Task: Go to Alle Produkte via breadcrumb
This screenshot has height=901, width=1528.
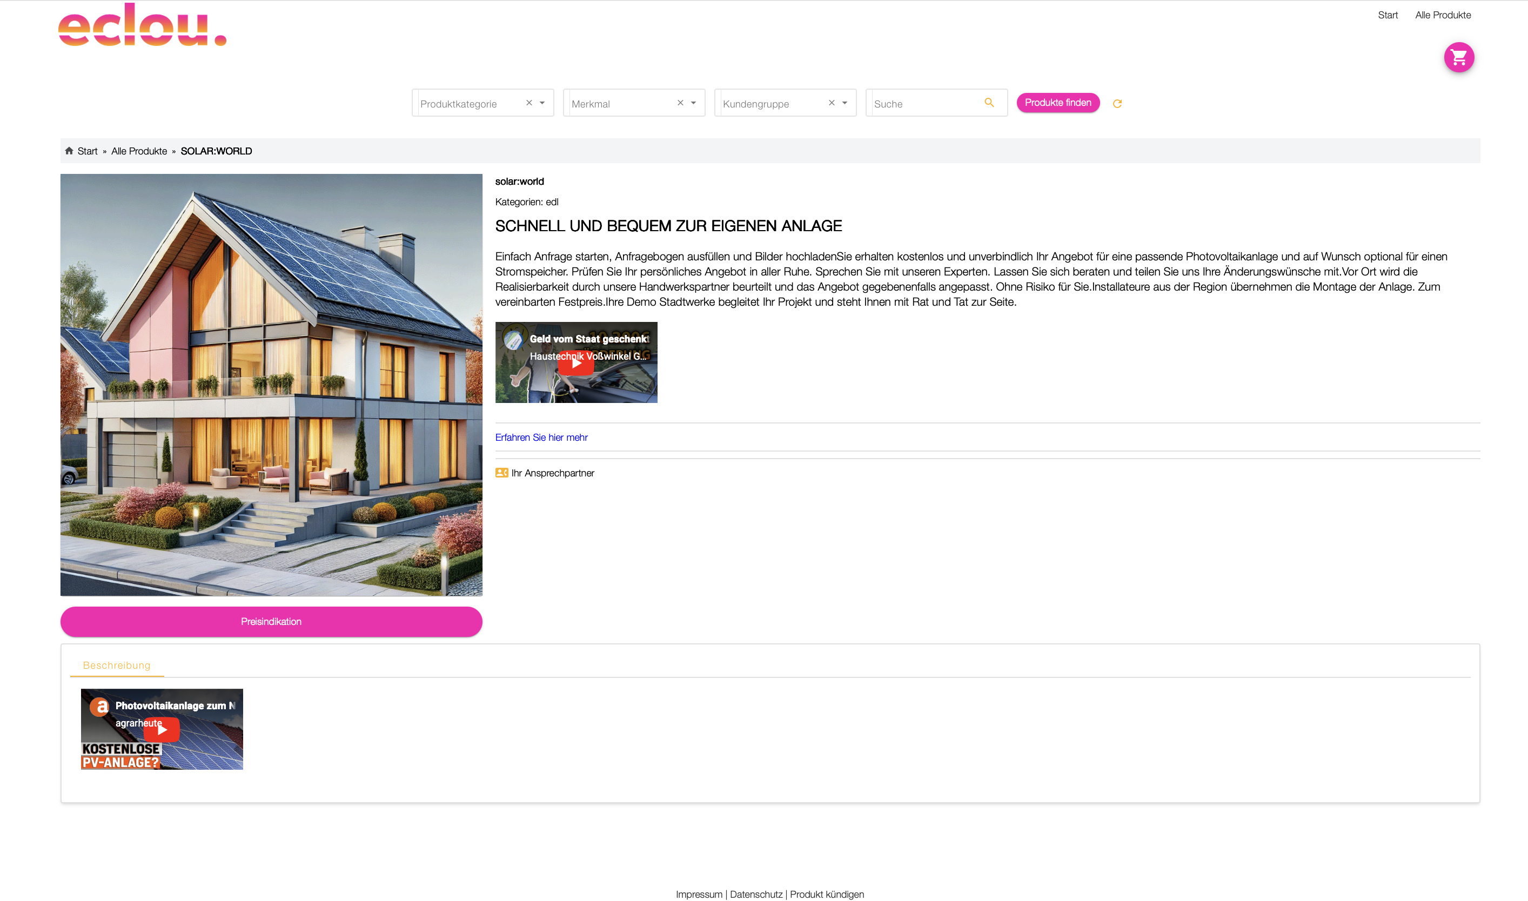Action: coord(139,151)
